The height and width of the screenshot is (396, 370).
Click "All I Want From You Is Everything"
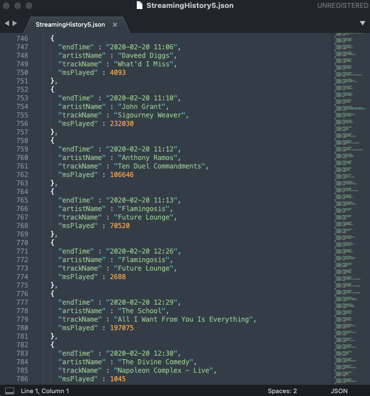tap(184, 319)
